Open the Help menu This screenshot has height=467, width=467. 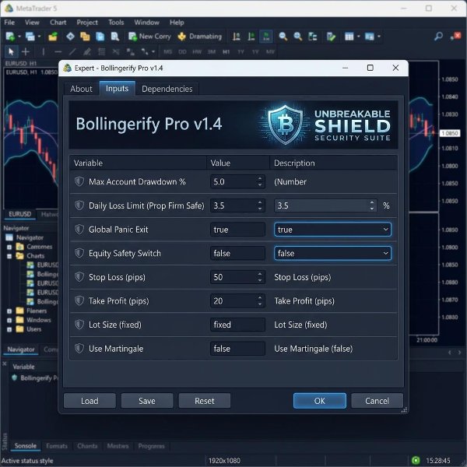pyautogui.click(x=177, y=23)
